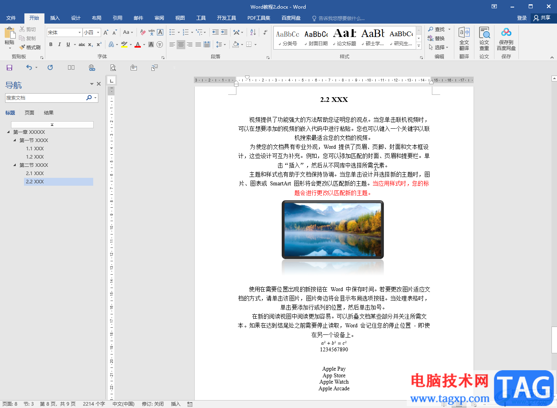Click the tab selector L icon by ruler
Image resolution: width=557 pixels, height=408 pixels.
tap(112, 81)
